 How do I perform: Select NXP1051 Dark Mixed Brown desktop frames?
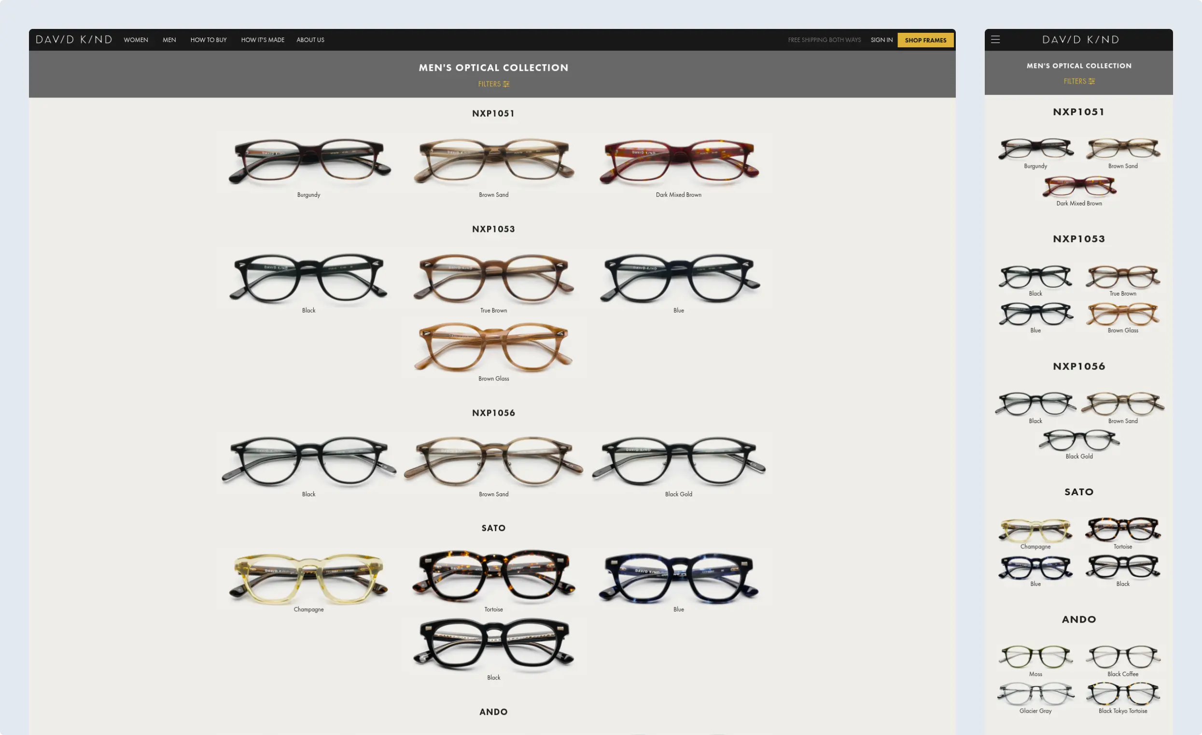click(x=679, y=163)
